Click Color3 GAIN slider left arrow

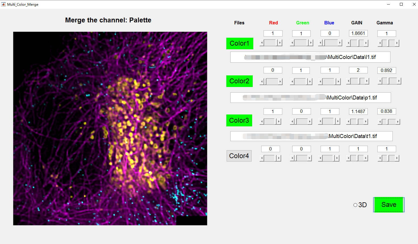348,122
